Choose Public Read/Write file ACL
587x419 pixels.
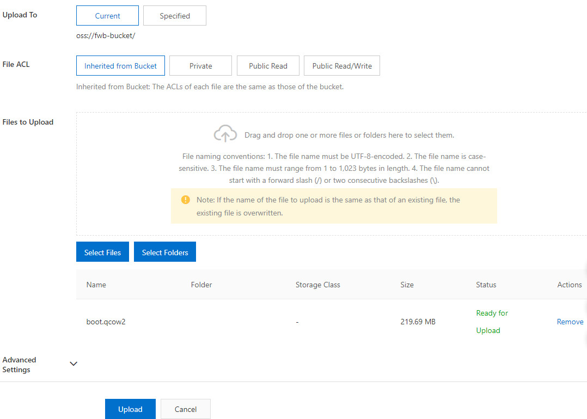(x=341, y=65)
